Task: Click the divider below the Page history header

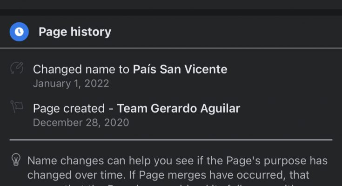Action: pos(171,48)
